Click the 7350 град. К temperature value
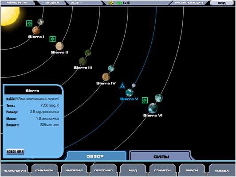Screen dimensions: 236x177 [50, 105]
